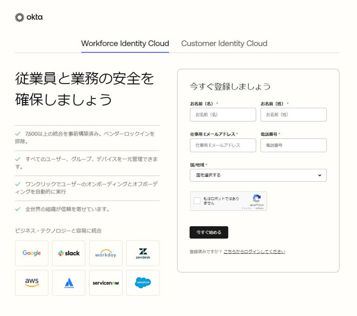Image resolution: width=357 pixels, height=316 pixels.
Task: Click the Okta logo
Action: [29, 17]
